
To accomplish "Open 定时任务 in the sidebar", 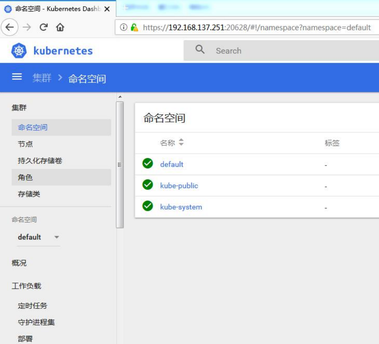I will (x=32, y=306).
